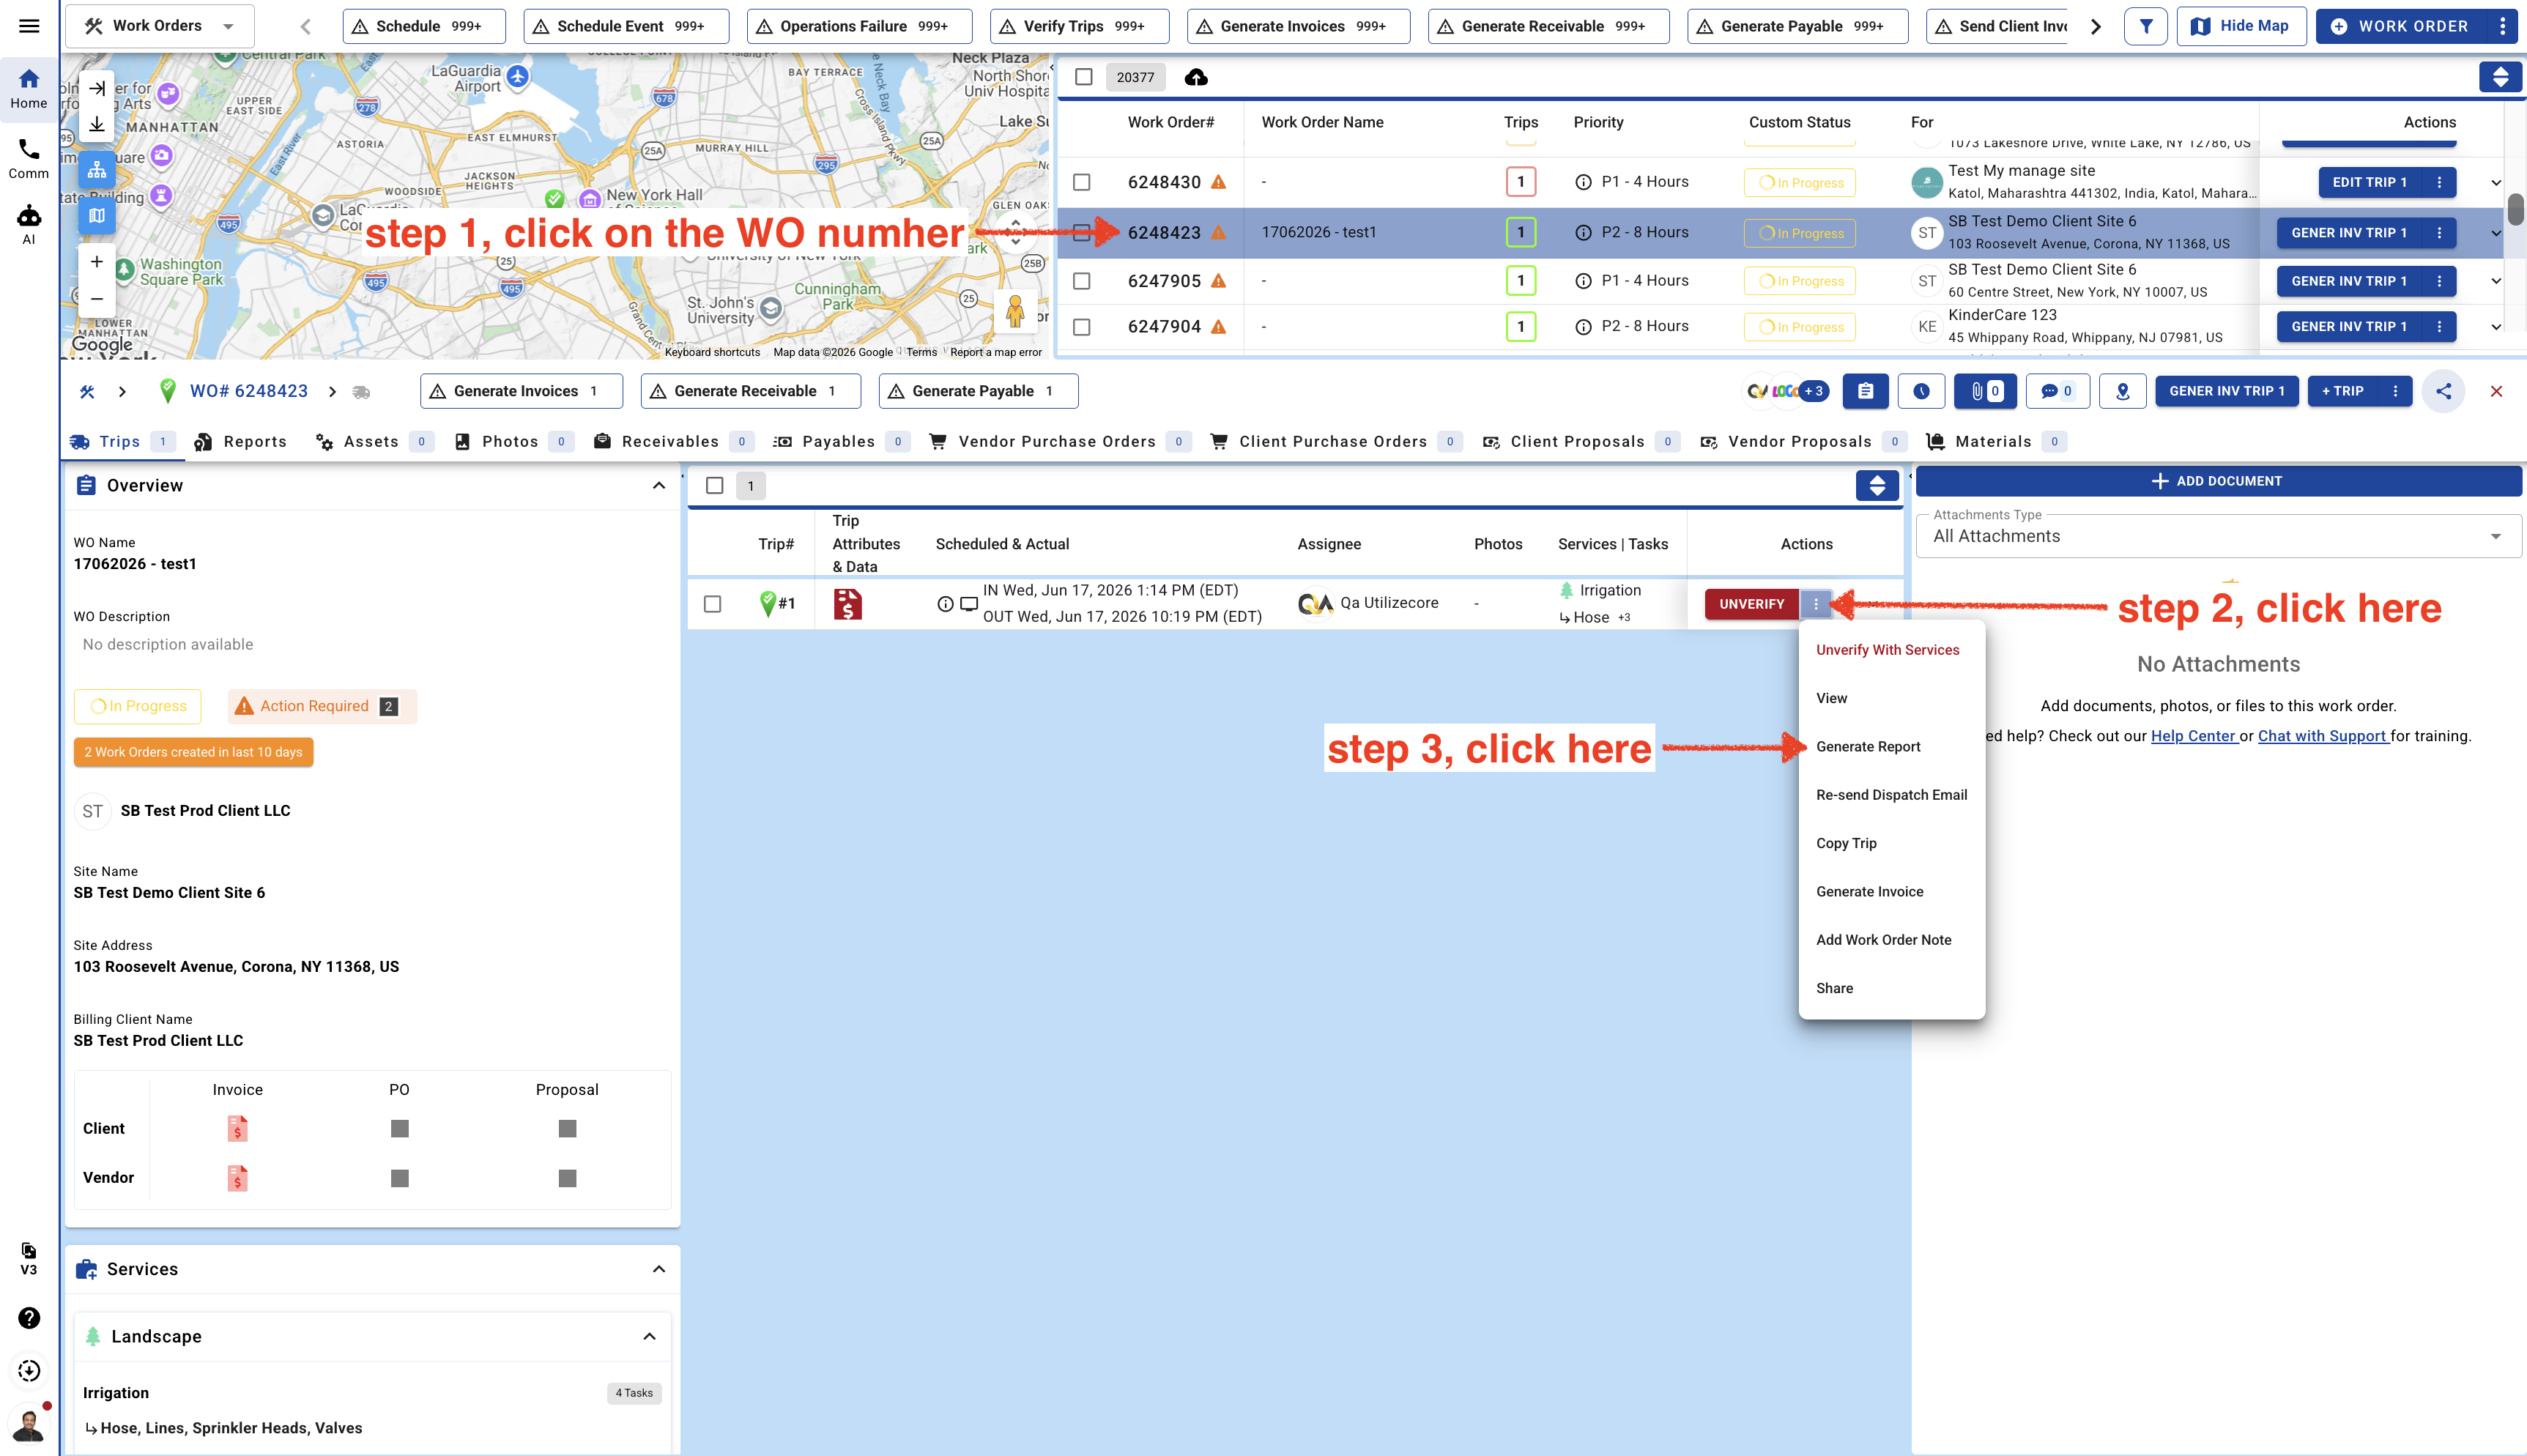Close the work order detail panel
The width and height of the screenshot is (2527, 1456).
[x=2496, y=391]
